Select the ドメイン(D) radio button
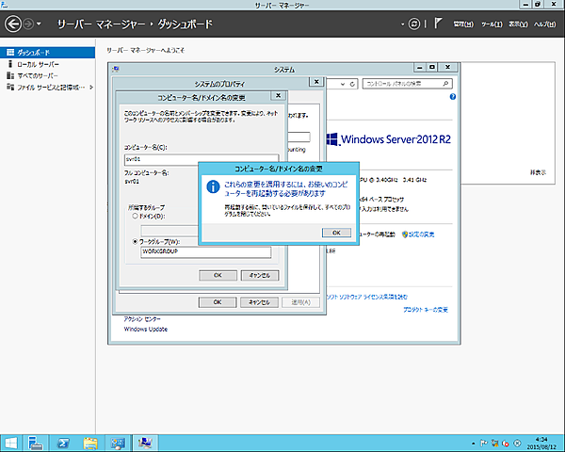The image size is (565, 452). pyautogui.click(x=134, y=216)
